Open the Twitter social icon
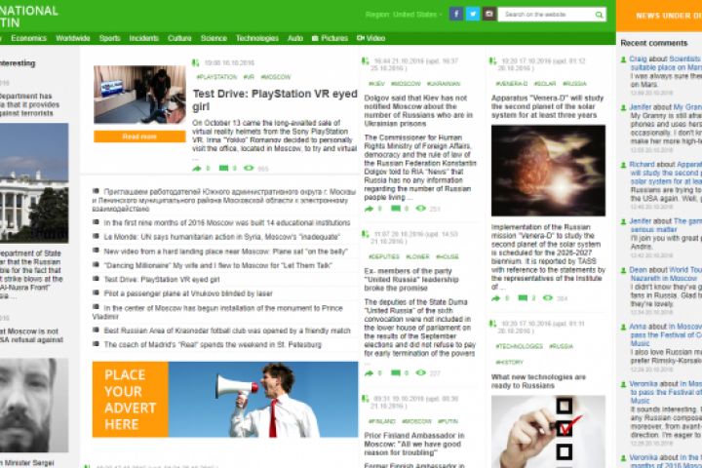The image size is (702, 468). 472,14
